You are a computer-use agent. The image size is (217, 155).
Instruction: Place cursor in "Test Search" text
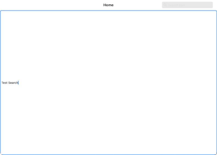click(10, 83)
